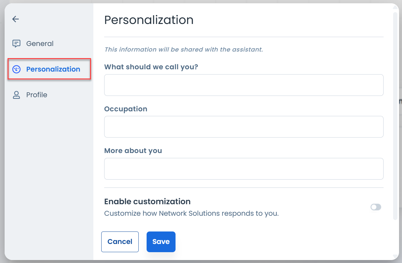Click into the Occupation input field
This screenshot has height=263, width=402.
(x=244, y=127)
